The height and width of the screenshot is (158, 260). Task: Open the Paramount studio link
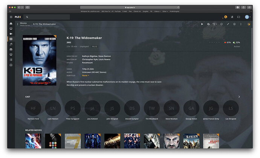pos(87,63)
